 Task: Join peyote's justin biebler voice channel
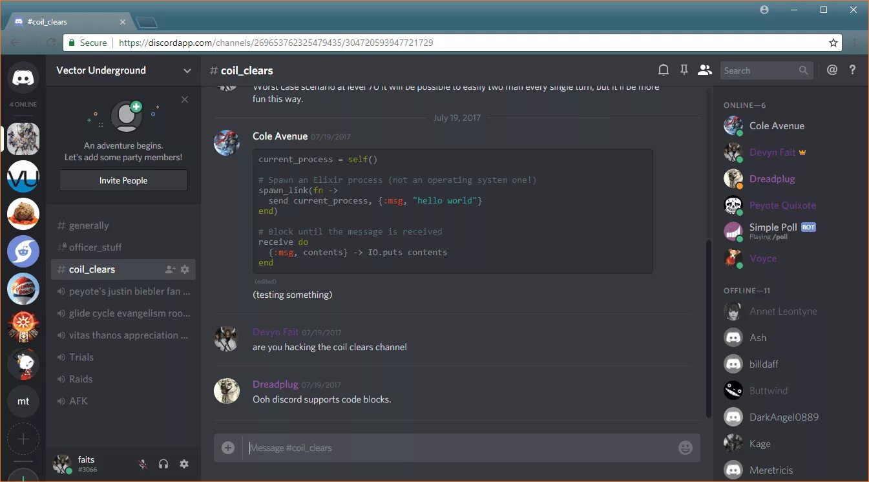(x=123, y=291)
